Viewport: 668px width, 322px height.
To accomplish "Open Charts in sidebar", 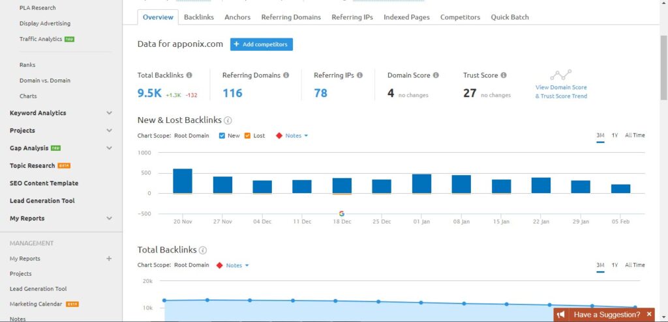I will [28, 96].
